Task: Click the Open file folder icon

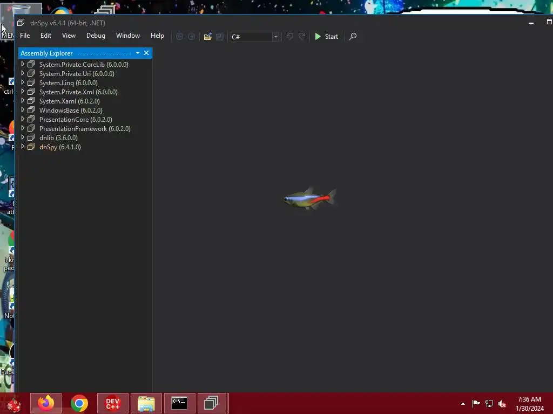Action: 208,37
